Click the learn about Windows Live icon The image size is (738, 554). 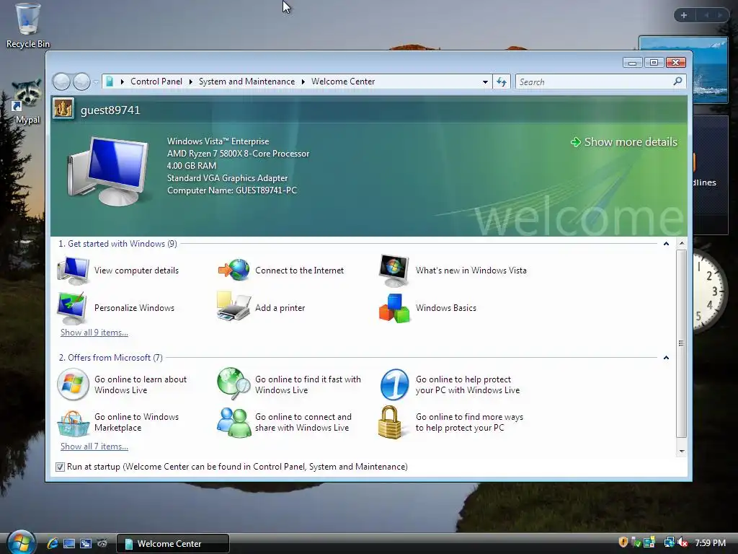click(x=73, y=384)
